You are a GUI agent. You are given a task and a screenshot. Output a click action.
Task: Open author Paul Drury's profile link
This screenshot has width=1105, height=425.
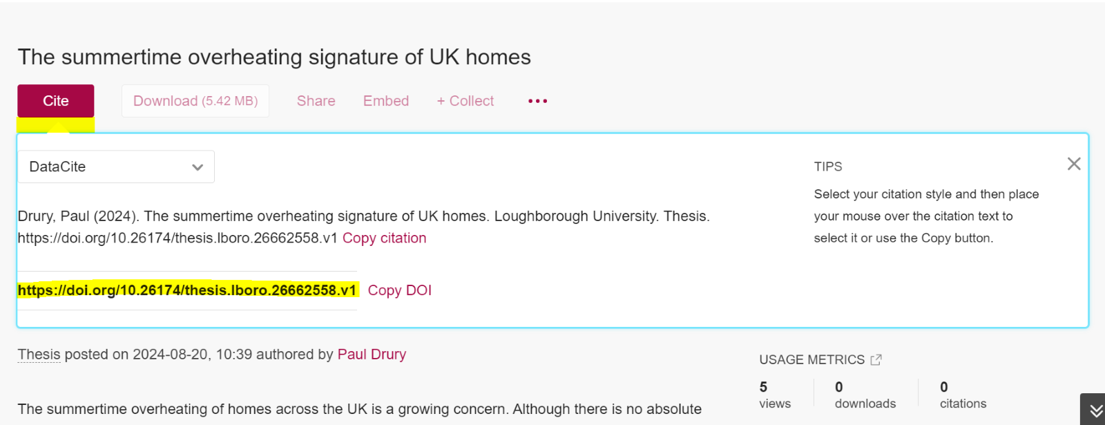pos(372,355)
